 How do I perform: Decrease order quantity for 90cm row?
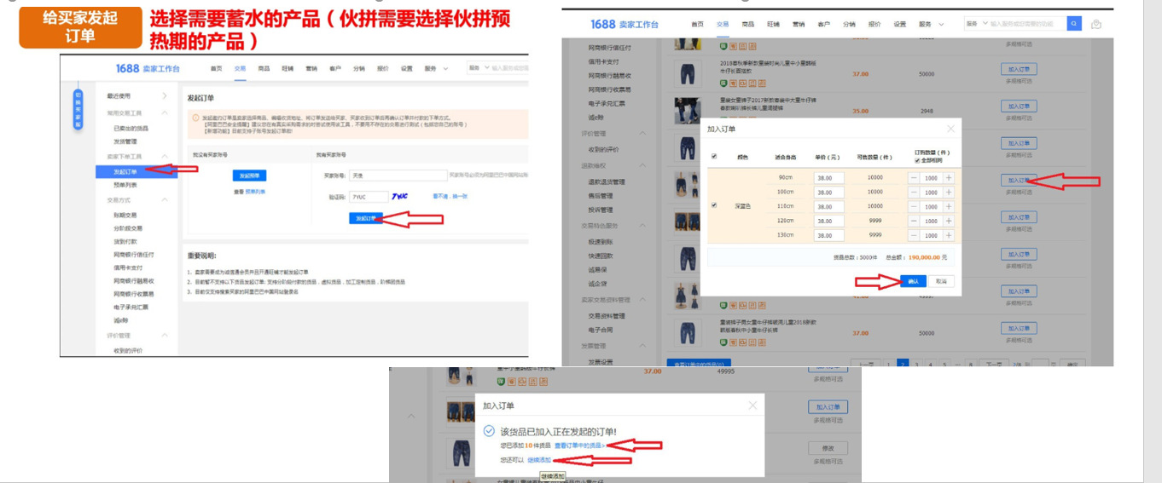tap(914, 178)
